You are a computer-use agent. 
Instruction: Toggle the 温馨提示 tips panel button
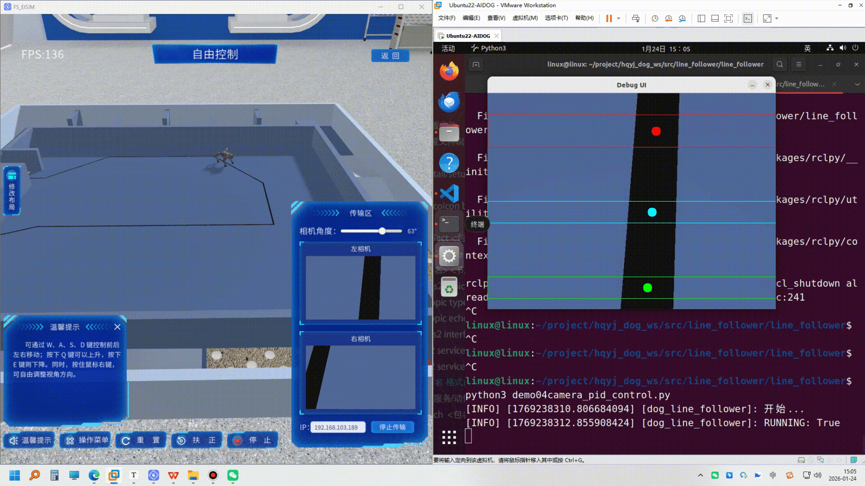(30, 440)
